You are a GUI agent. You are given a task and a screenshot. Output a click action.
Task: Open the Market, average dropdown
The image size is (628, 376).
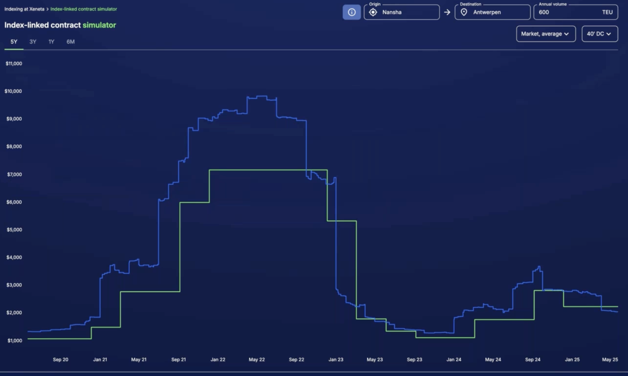pyautogui.click(x=545, y=34)
